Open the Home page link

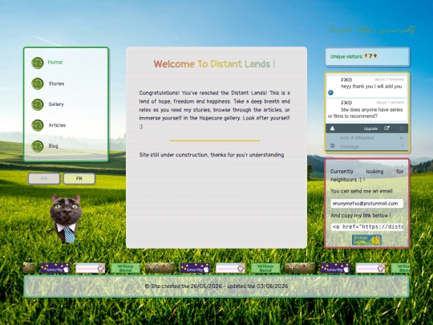pos(55,62)
